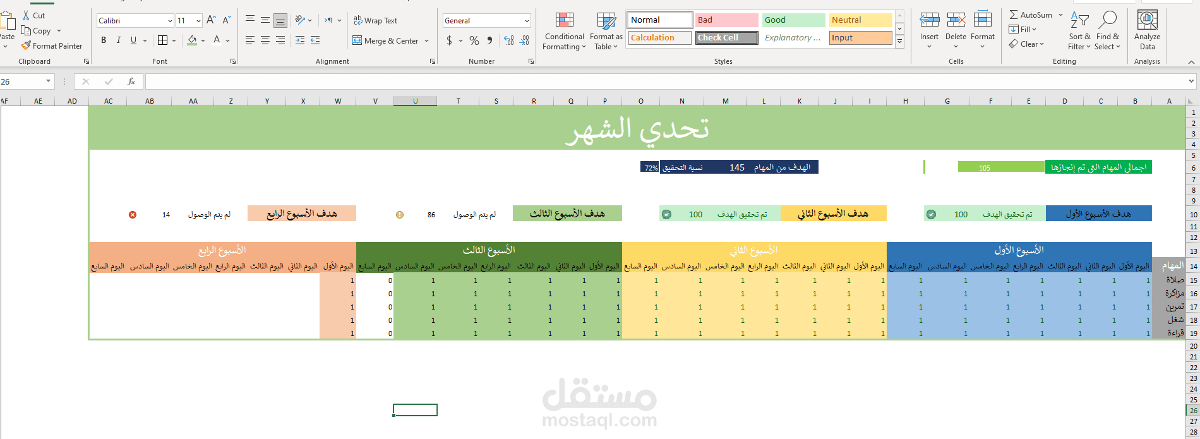1200x439 pixels.
Task: Click the Orientation text-angle icon
Action: 300,20
